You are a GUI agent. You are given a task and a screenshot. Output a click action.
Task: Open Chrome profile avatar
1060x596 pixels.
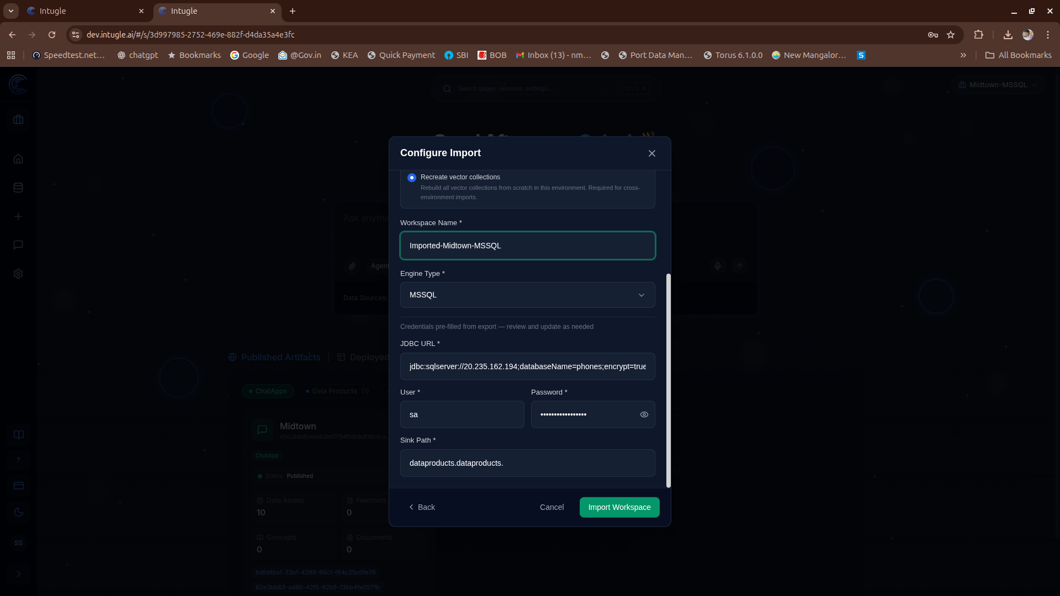(1028, 35)
